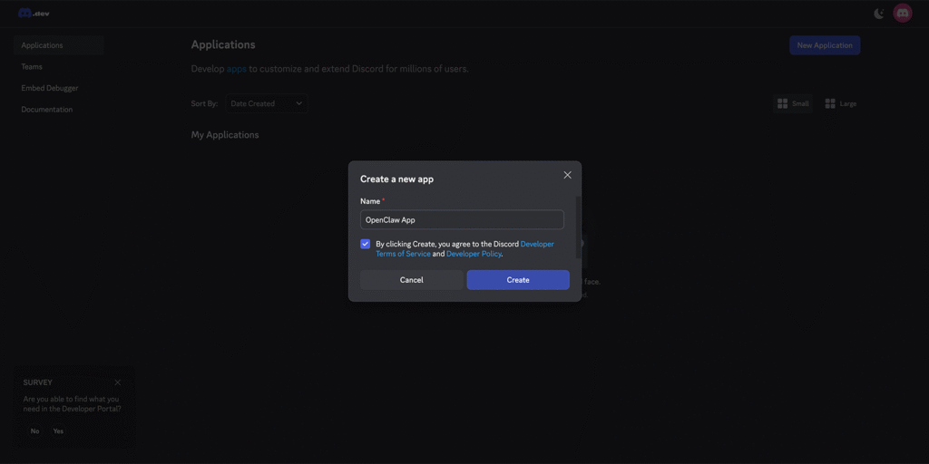The image size is (929, 464).
Task: Open Documentation from the sidebar
Action: pyautogui.click(x=47, y=110)
